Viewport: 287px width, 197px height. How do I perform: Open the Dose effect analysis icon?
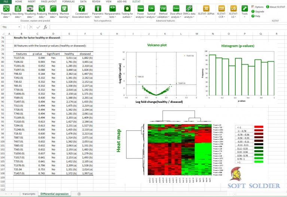(176, 9)
